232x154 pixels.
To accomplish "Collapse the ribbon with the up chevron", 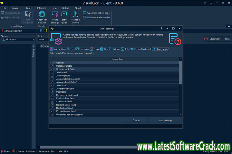I will coord(229,26).
